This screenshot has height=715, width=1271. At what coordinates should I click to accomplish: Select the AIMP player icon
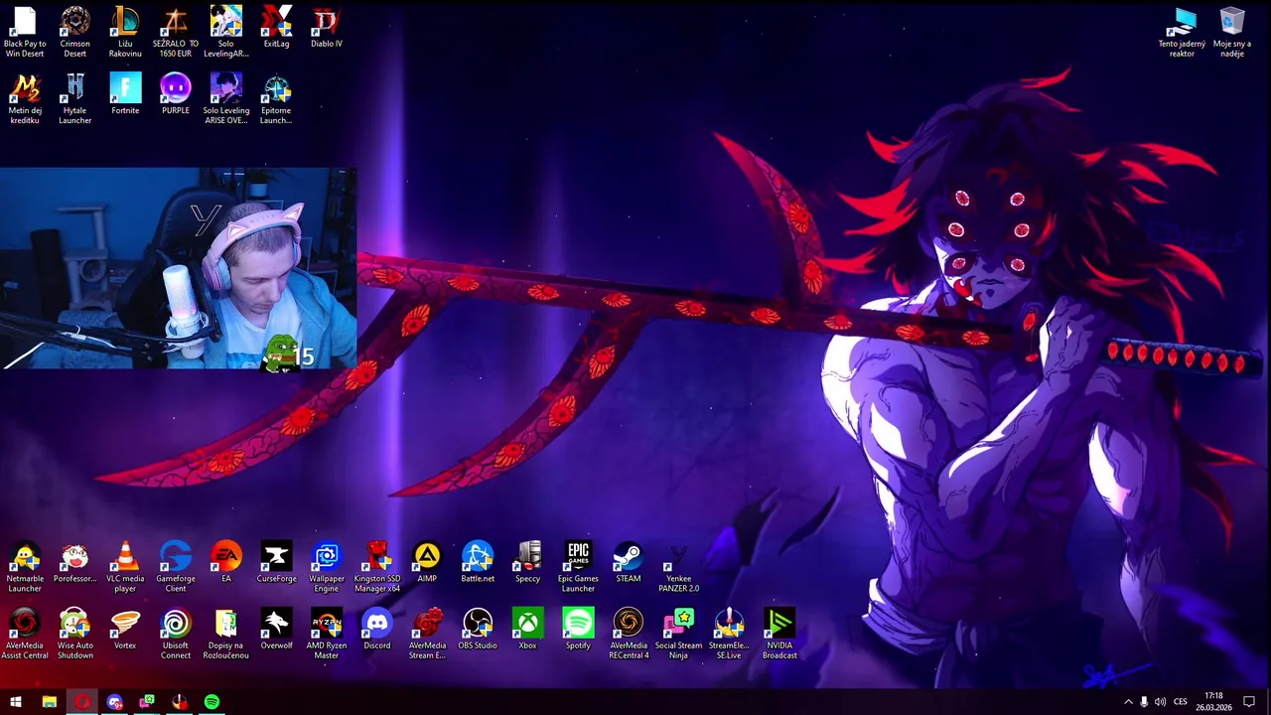427,562
